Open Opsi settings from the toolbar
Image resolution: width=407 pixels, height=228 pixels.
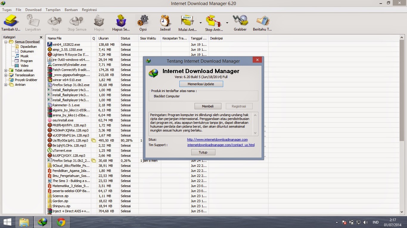[143, 21]
